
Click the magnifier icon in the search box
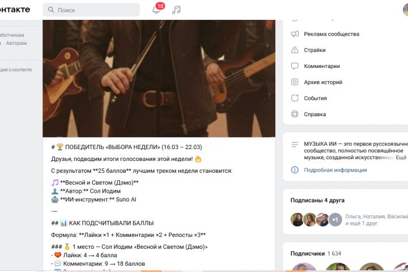pyautogui.click(x=51, y=10)
